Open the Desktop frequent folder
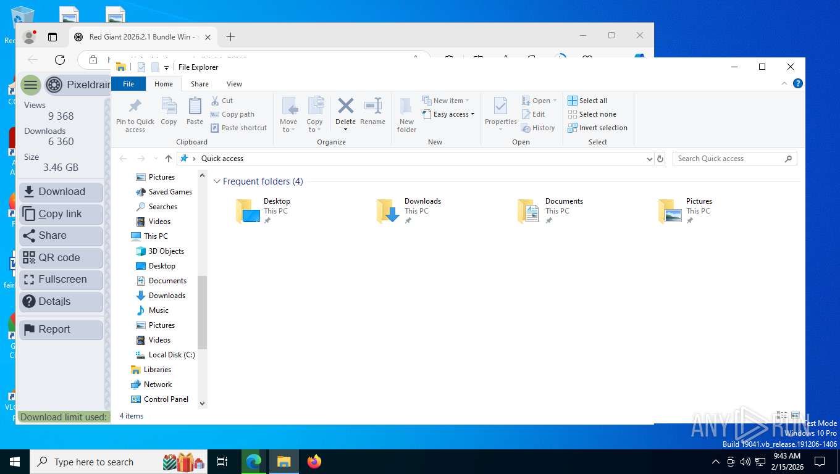 pyautogui.click(x=263, y=210)
